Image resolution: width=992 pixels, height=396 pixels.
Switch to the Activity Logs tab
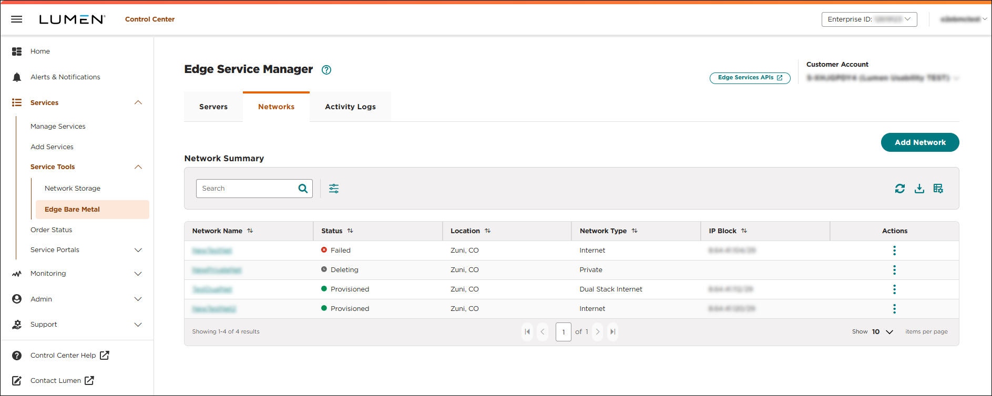tap(350, 107)
